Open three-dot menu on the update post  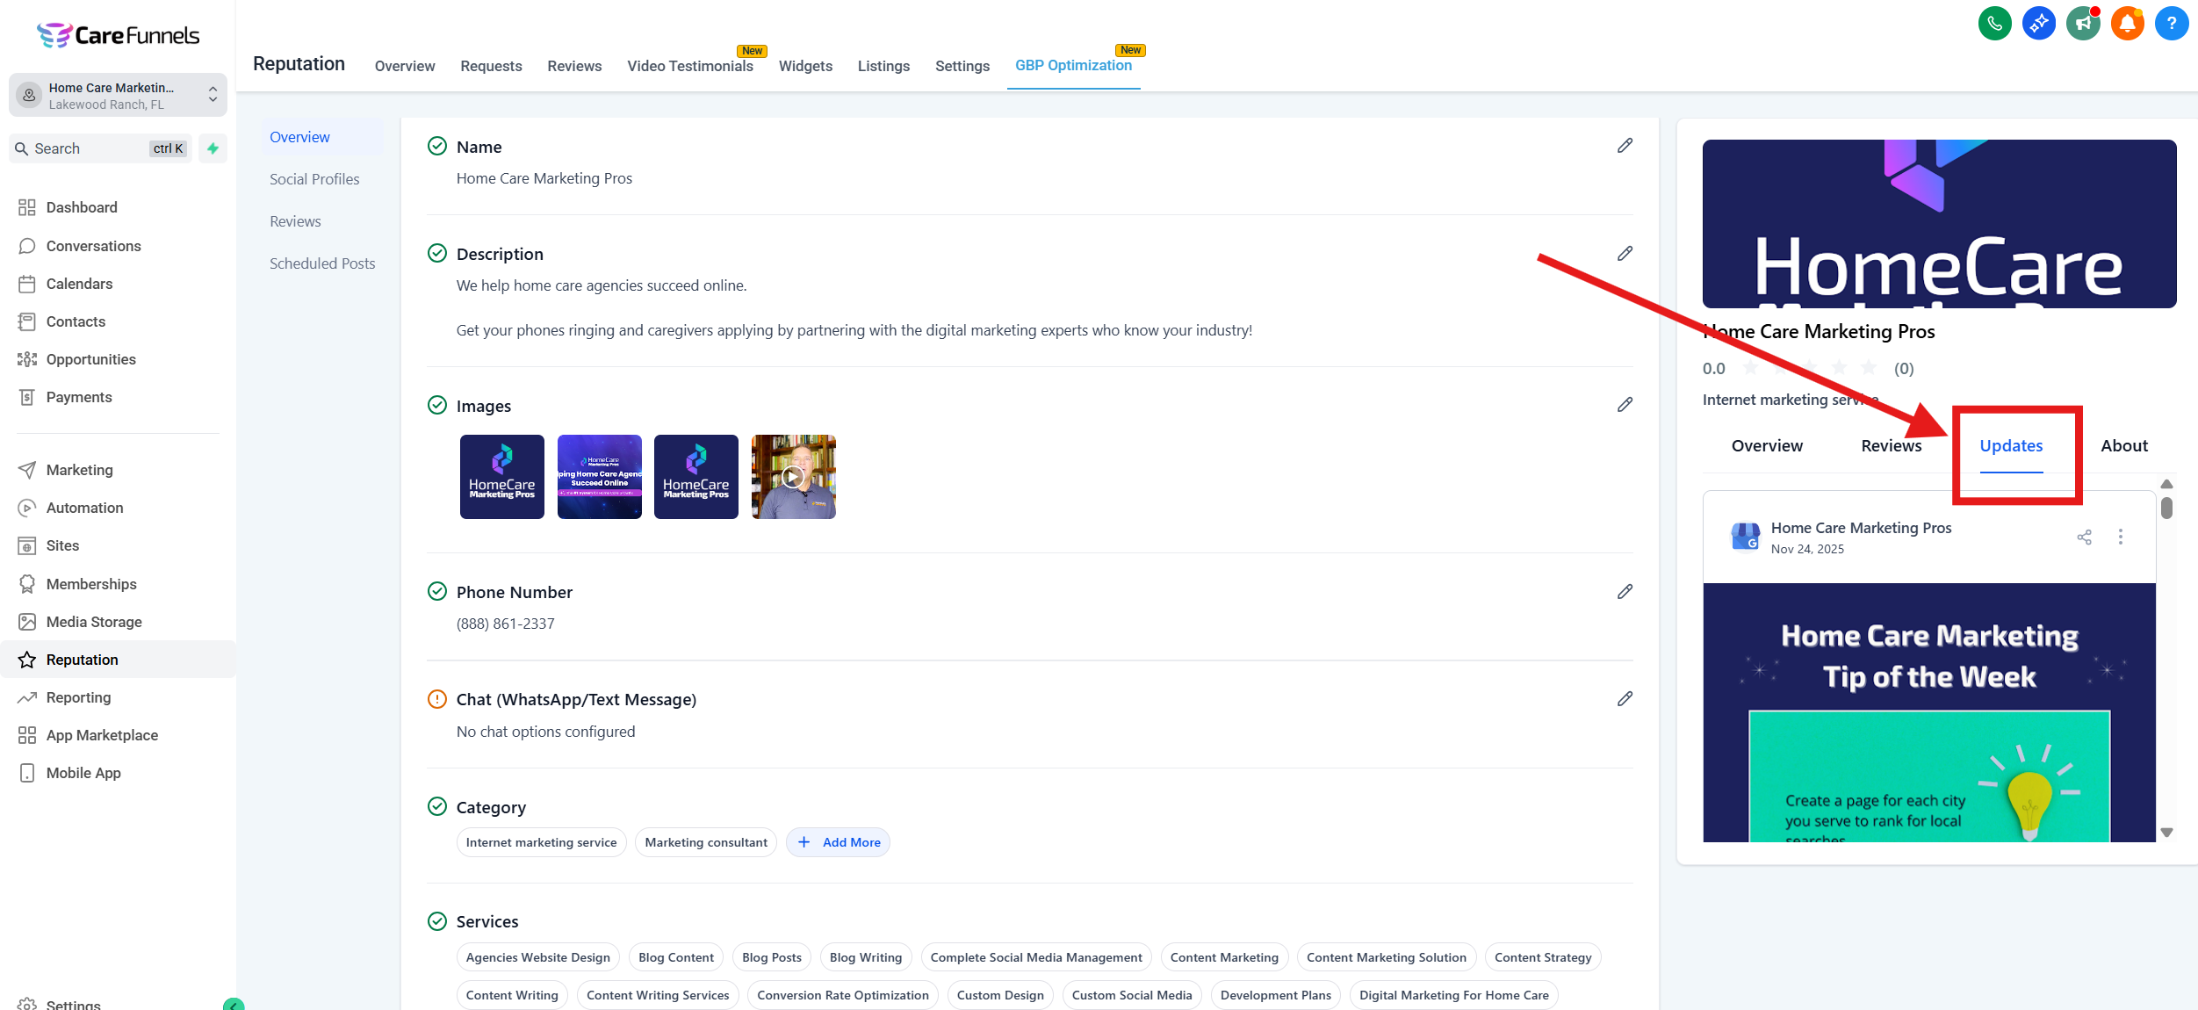[x=2120, y=537]
